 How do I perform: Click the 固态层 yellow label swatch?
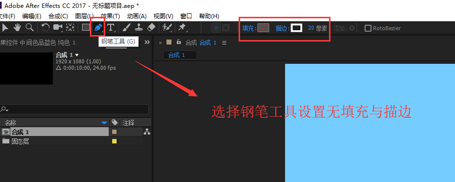coord(114,141)
